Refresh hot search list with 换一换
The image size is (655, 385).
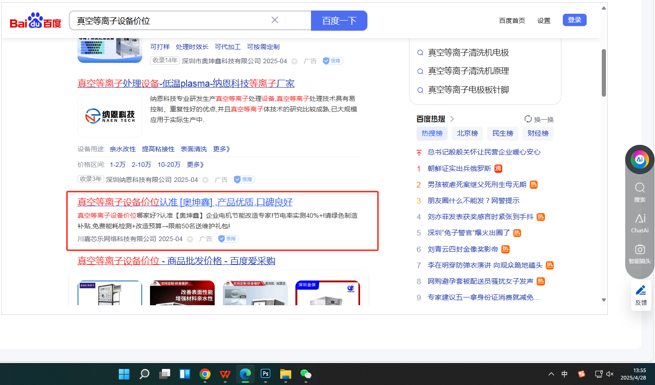tap(539, 119)
